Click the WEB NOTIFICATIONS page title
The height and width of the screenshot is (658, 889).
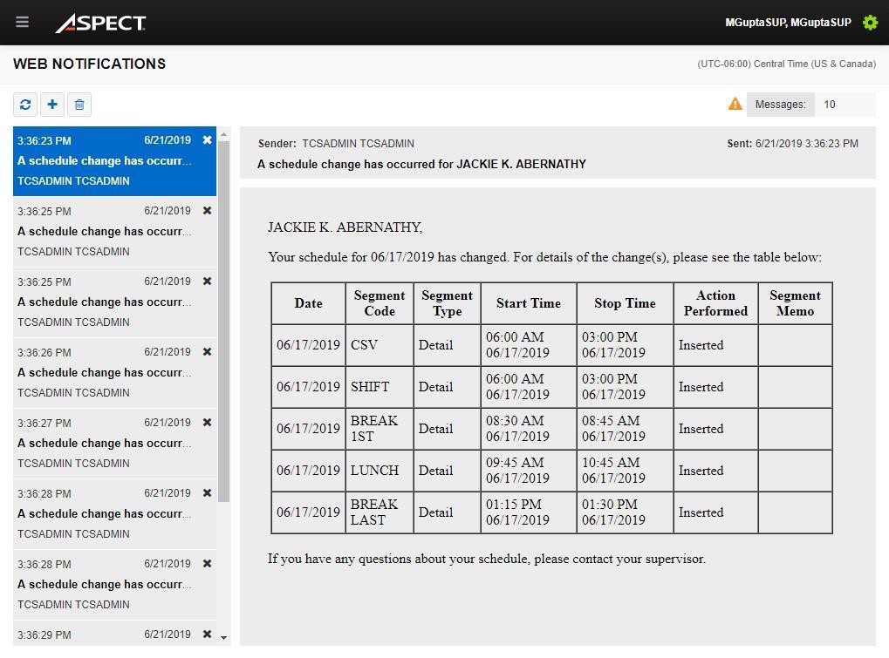[89, 64]
